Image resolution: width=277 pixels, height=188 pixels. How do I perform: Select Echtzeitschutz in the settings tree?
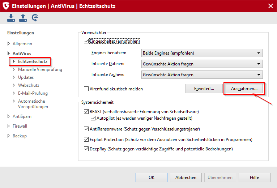pos(33,61)
